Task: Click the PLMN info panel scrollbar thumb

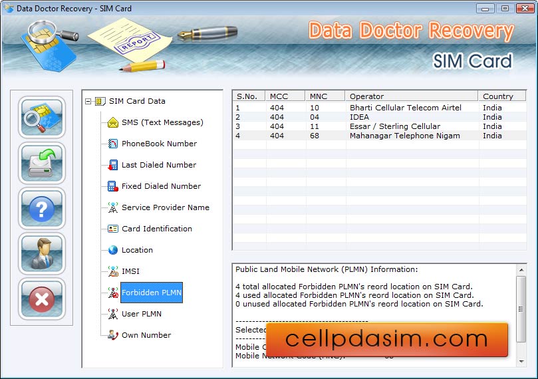Action: [x=521, y=309]
